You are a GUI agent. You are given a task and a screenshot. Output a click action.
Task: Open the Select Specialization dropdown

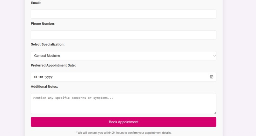(x=124, y=56)
